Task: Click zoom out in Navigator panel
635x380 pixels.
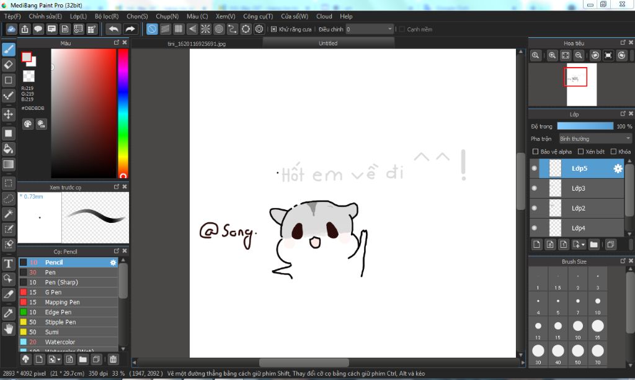Action: point(579,55)
